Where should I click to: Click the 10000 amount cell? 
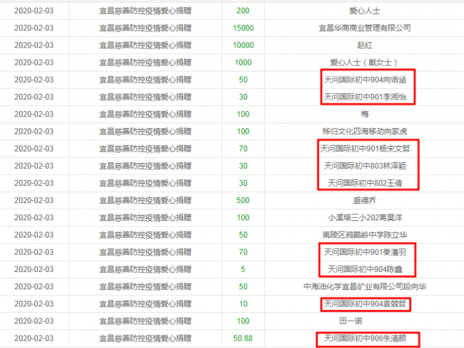click(243, 45)
